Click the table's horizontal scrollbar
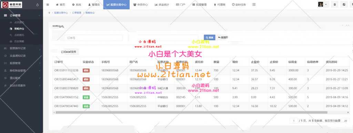The height and width of the screenshot is (133, 353). 191,112
